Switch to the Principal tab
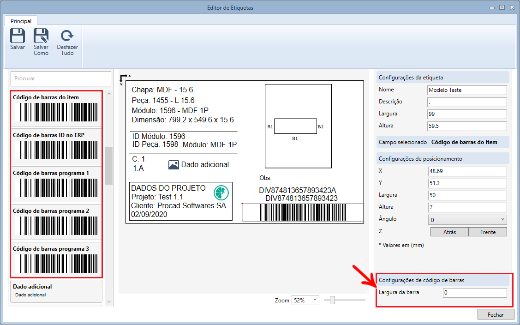The width and height of the screenshot is (520, 325). click(21, 21)
